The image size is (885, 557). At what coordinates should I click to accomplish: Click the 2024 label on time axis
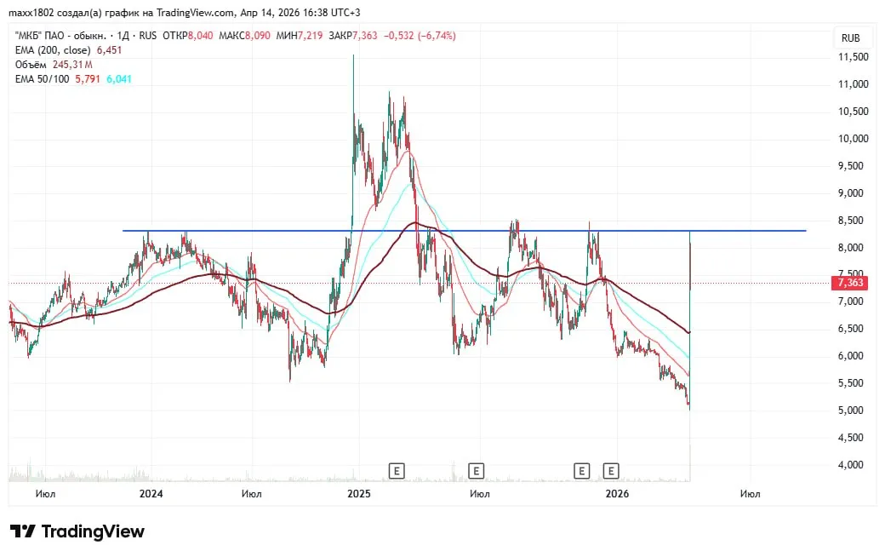(151, 493)
